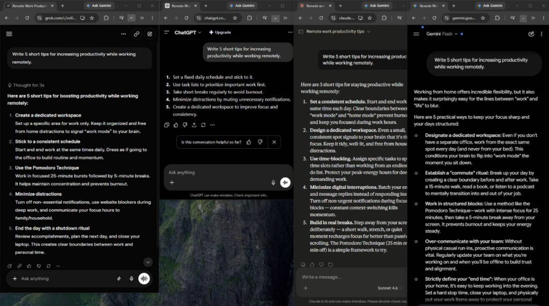Regenerate the ChatGPT response

coord(203,125)
